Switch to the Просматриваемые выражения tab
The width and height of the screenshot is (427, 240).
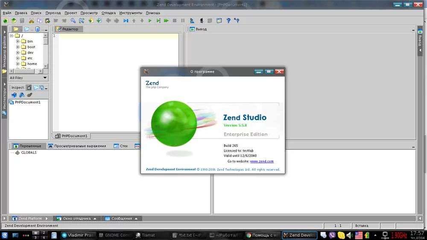coord(77,146)
